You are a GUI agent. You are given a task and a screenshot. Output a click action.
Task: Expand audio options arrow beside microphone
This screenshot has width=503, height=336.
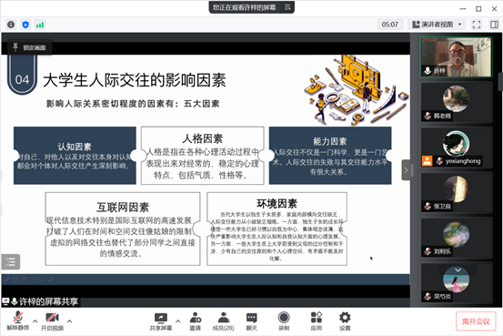[35, 321]
